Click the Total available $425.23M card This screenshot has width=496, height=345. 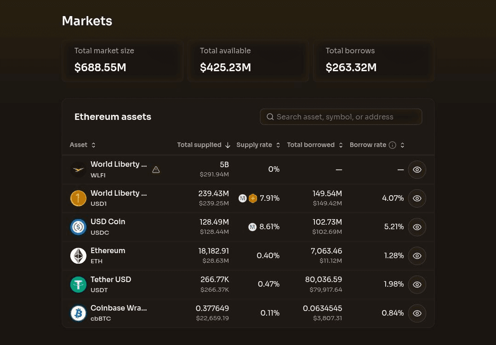pos(248,61)
